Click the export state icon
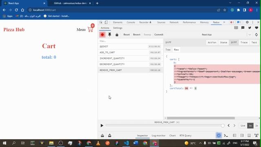 pyautogui.click(x=110, y=136)
